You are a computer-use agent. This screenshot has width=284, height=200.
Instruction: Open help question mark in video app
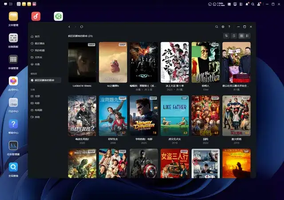tap(229, 27)
